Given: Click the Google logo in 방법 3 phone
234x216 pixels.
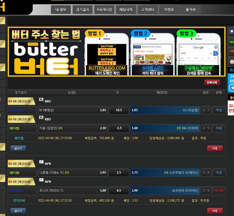Looking at the screenshot, I should (x=198, y=47).
